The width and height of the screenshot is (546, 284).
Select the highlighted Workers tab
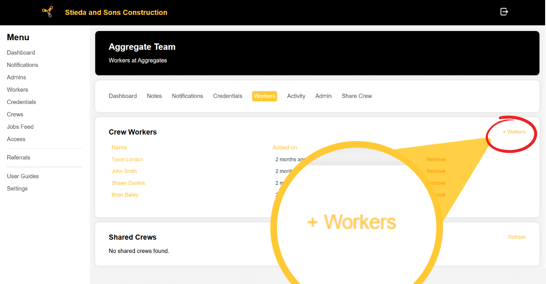tap(265, 96)
